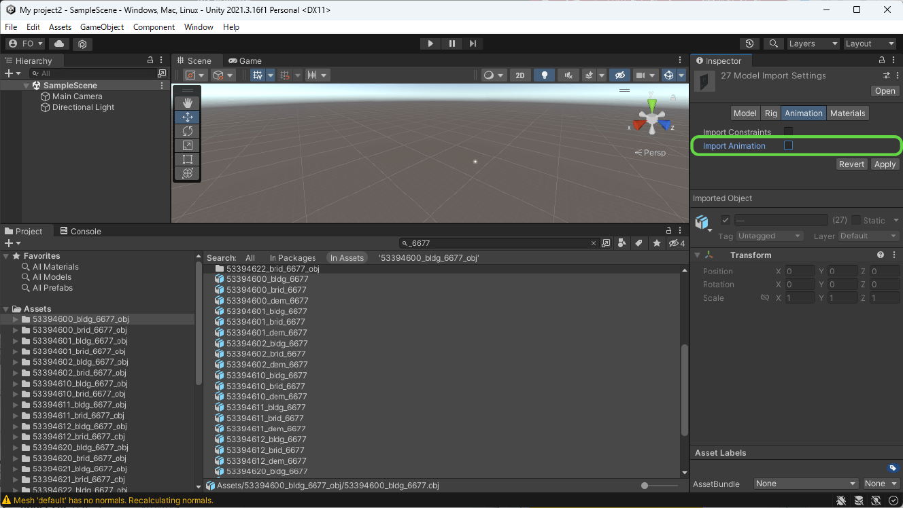
Task: Click the Revert button
Action: 851,164
